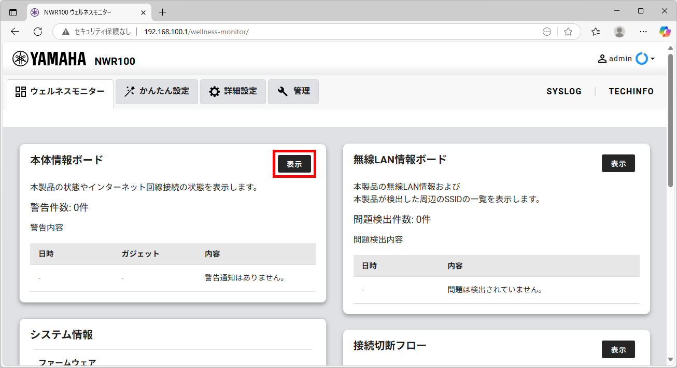The height and width of the screenshot is (368, 677).
Task: Click the gear icon on 詳細設定 tab
Action: (x=215, y=91)
